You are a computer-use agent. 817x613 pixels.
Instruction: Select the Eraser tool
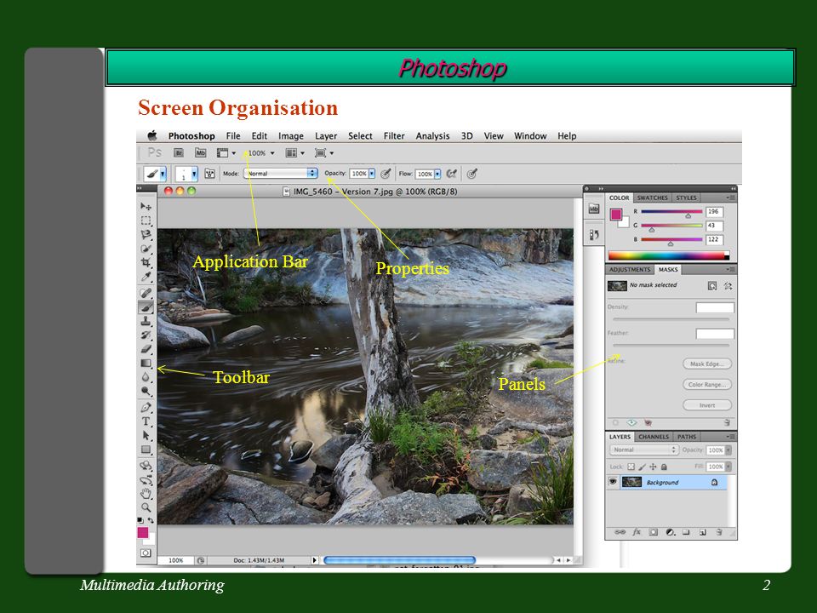(x=146, y=349)
